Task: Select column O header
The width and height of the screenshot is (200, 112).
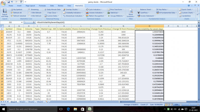Action: pyautogui.click(x=149, y=26)
